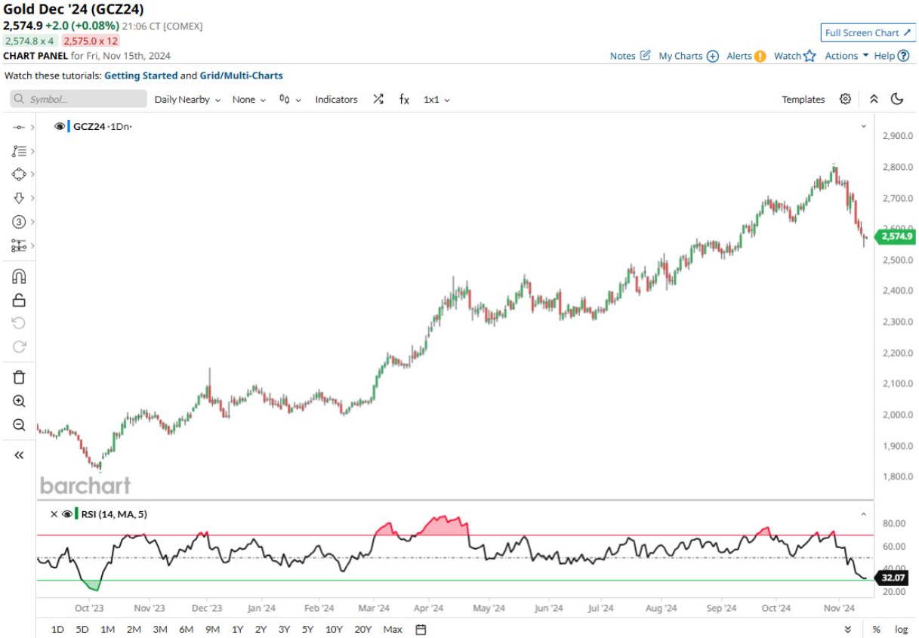The width and height of the screenshot is (919, 638).
Task: Open the Actions menu
Action: coord(846,55)
